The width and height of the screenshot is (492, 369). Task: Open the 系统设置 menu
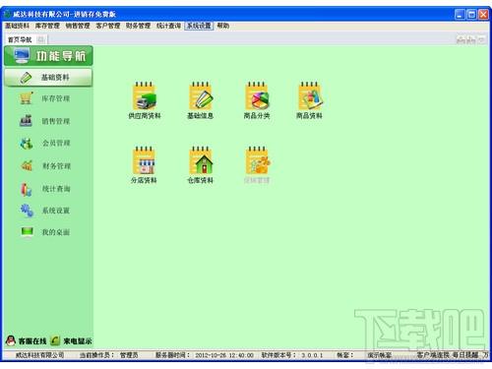(x=199, y=26)
